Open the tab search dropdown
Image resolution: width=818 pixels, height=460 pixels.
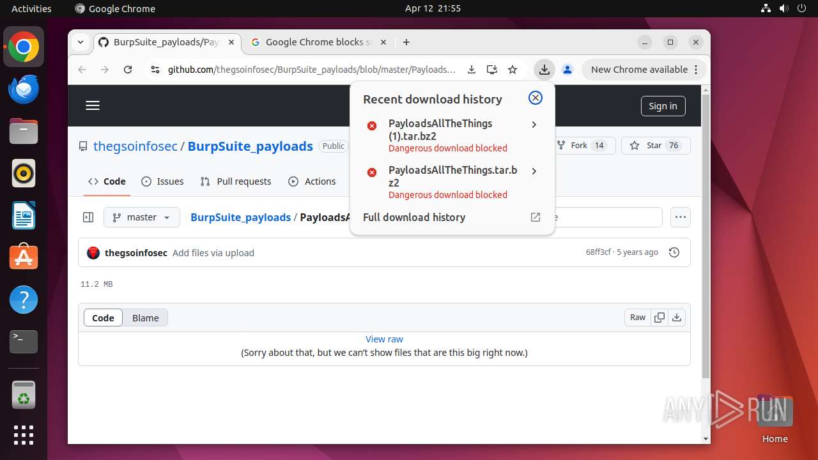pyautogui.click(x=81, y=42)
